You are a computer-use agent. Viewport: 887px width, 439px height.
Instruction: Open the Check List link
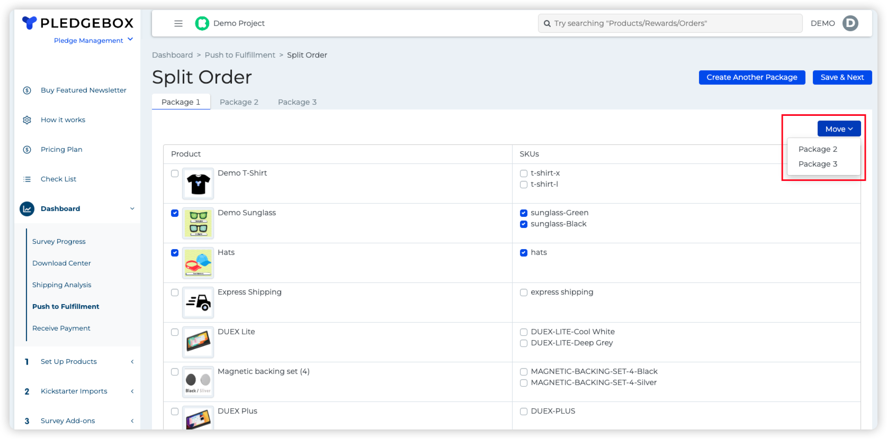point(58,179)
